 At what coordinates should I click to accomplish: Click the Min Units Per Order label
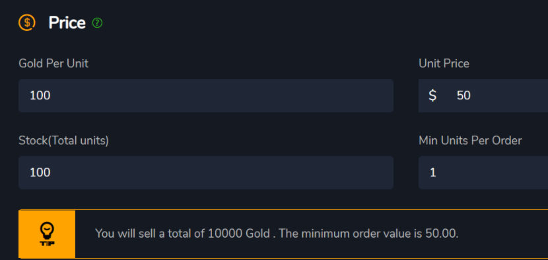pos(470,140)
